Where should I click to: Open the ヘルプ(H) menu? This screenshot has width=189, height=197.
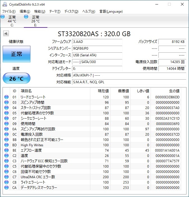click(89, 11)
